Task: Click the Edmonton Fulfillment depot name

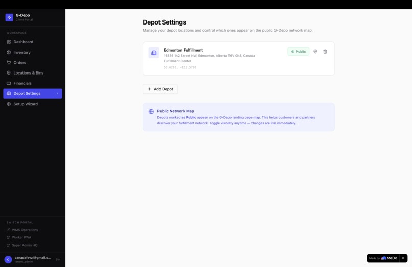Action: pyautogui.click(x=184, y=50)
